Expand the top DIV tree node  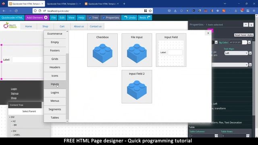pyautogui.click(x=10, y=117)
